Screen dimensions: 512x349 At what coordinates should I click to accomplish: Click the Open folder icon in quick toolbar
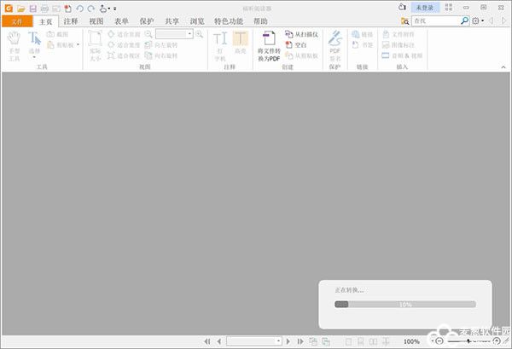click(x=21, y=8)
